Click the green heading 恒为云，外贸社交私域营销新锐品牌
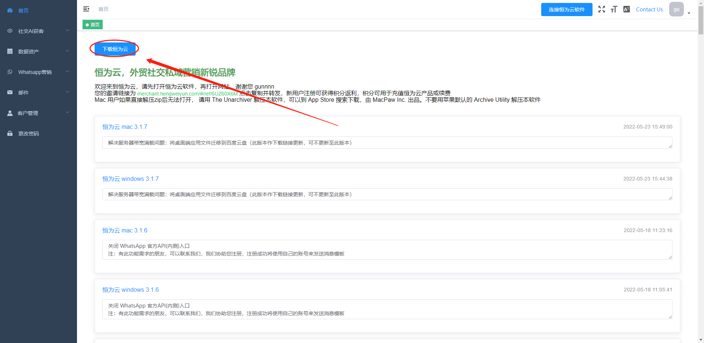The height and width of the screenshot is (343, 704). [165, 72]
